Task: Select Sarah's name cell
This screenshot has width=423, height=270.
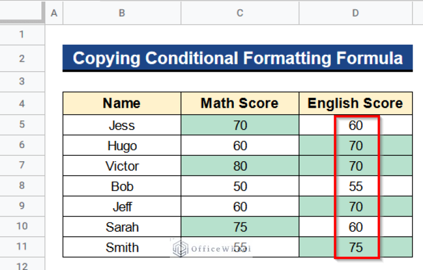Action: pyautogui.click(x=121, y=227)
